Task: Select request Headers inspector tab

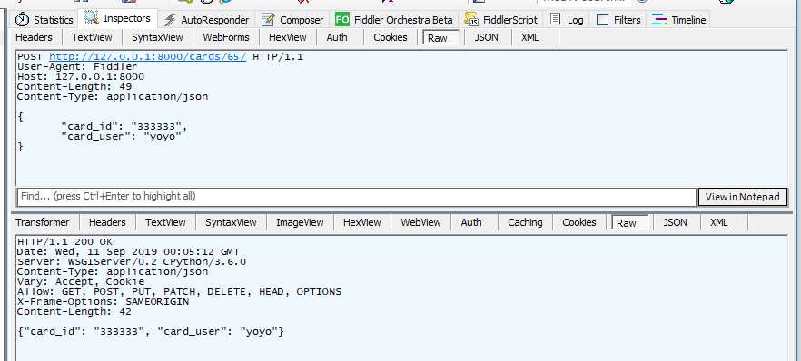Action: click(34, 37)
